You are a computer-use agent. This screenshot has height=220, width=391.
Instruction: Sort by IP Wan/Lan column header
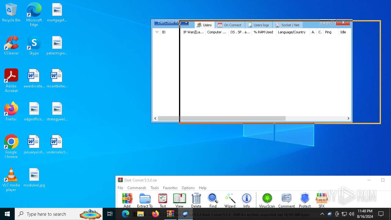click(x=193, y=32)
